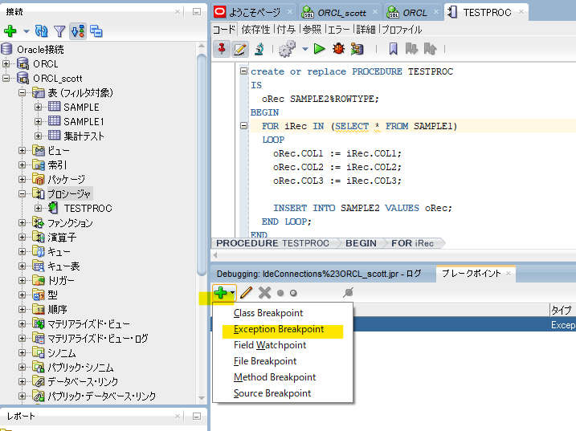Click the Delete breakpoint X icon
This screenshot has width=576, height=431.
tap(263, 293)
